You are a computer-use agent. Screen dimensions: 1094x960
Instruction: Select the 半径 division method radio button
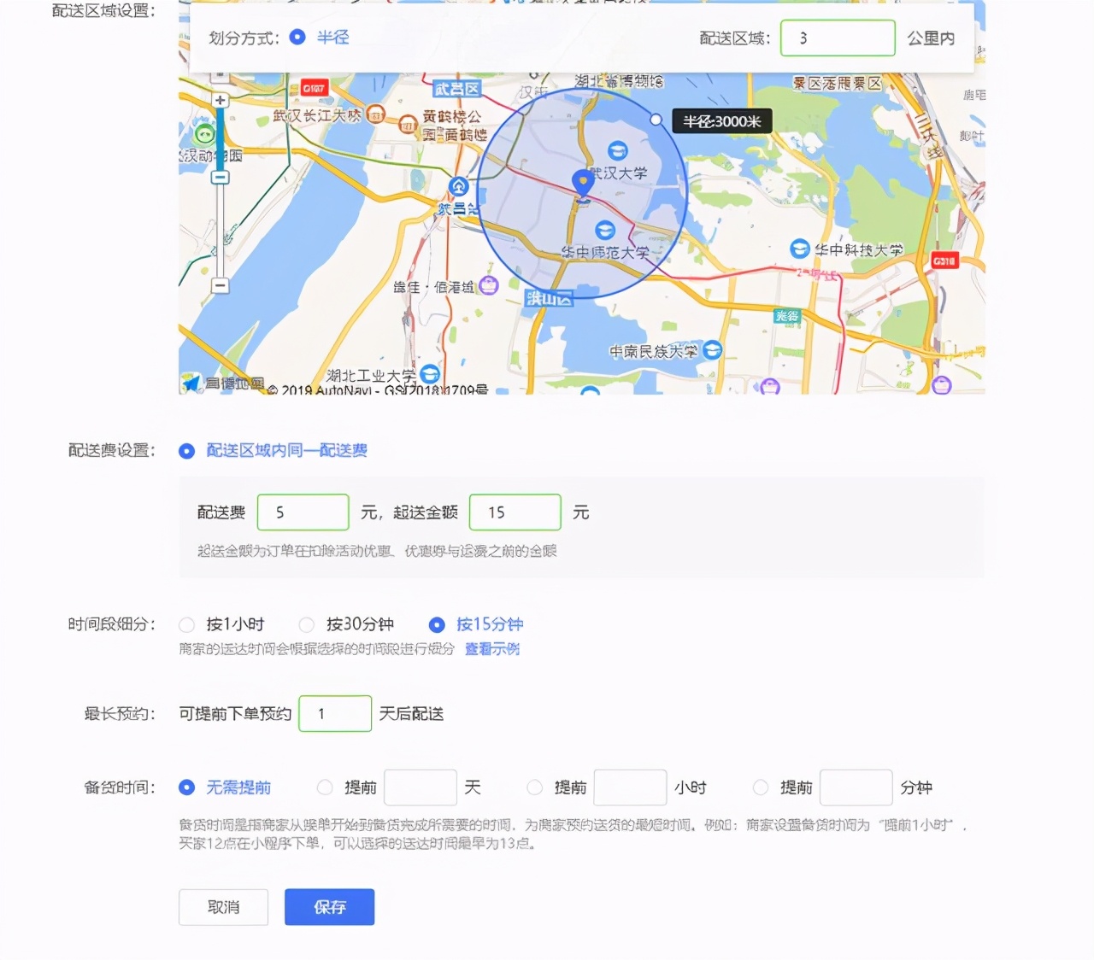pyautogui.click(x=297, y=38)
